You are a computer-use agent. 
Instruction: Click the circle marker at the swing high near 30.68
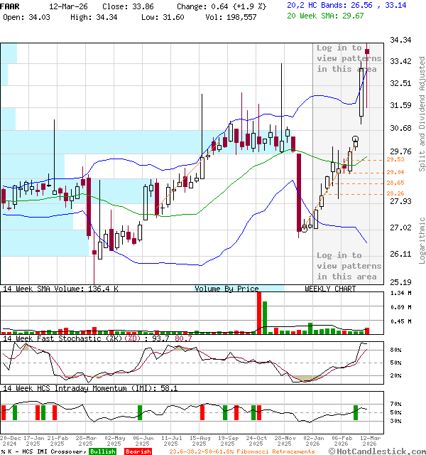[355, 139]
